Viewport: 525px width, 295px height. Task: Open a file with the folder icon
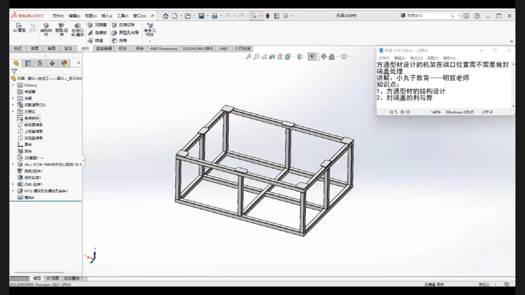pyautogui.click(x=188, y=16)
